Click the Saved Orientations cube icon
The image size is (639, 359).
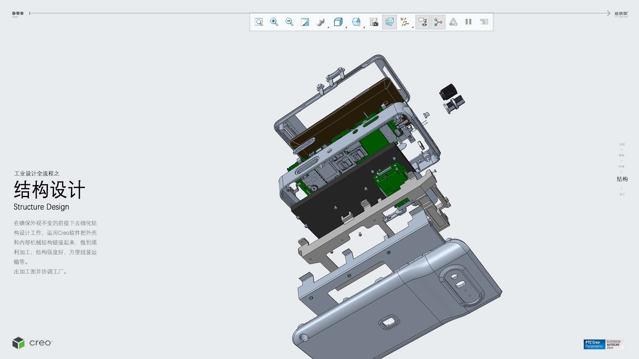tap(338, 22)
